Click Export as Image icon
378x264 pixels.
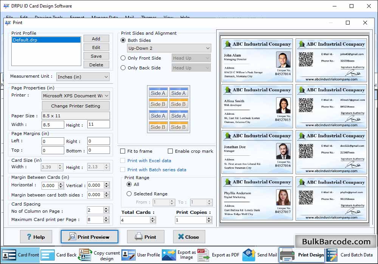coord(169,255)
